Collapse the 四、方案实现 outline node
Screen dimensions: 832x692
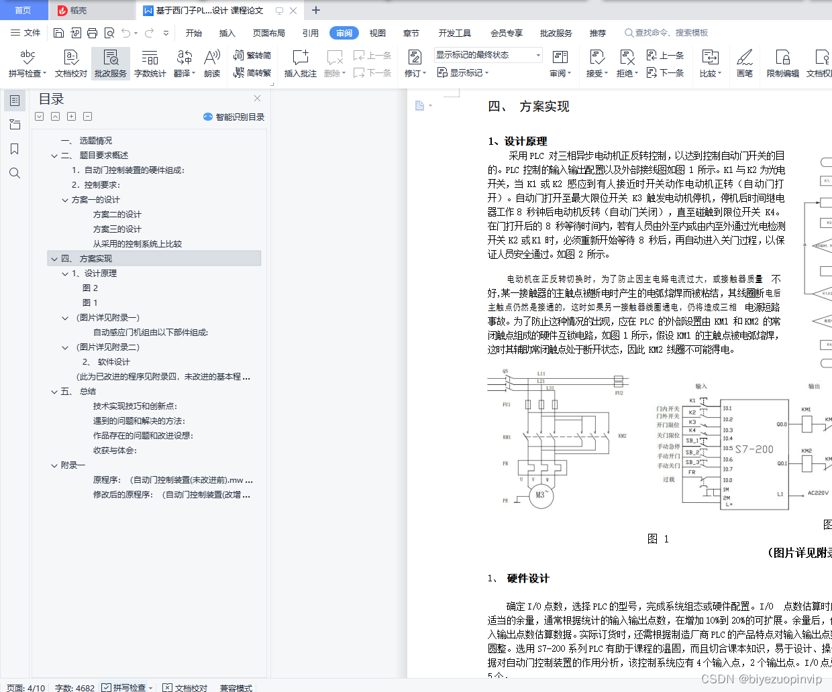coord(54,258)
